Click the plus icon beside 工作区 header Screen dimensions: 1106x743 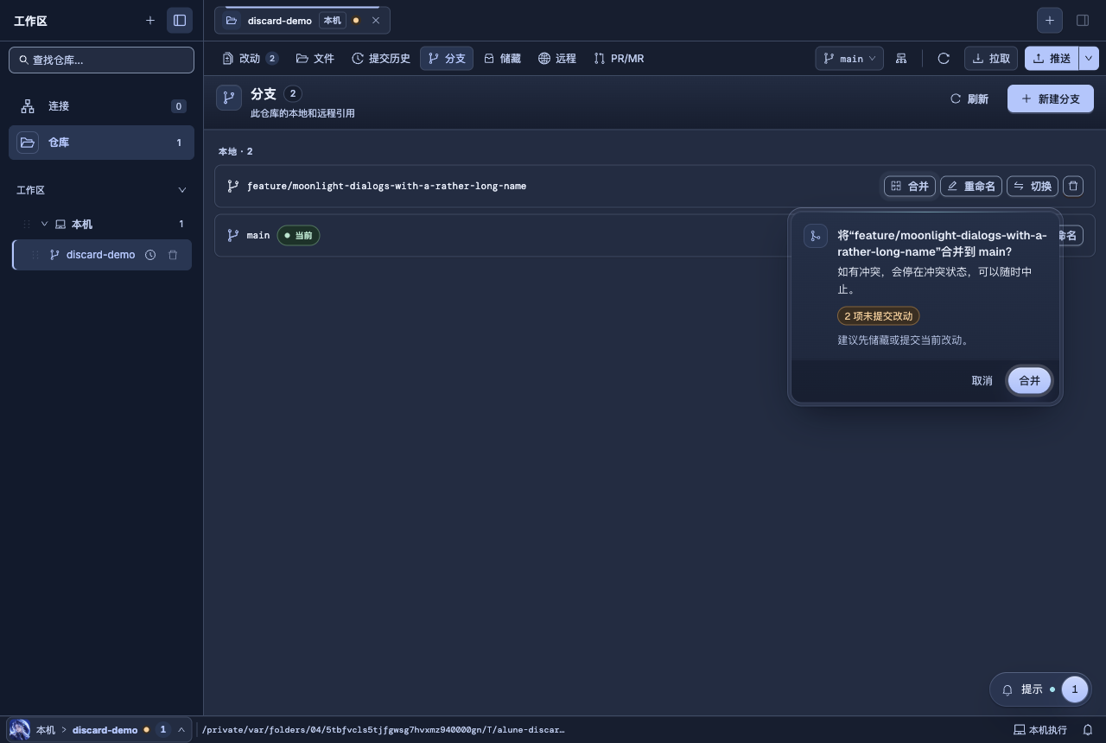150,20
